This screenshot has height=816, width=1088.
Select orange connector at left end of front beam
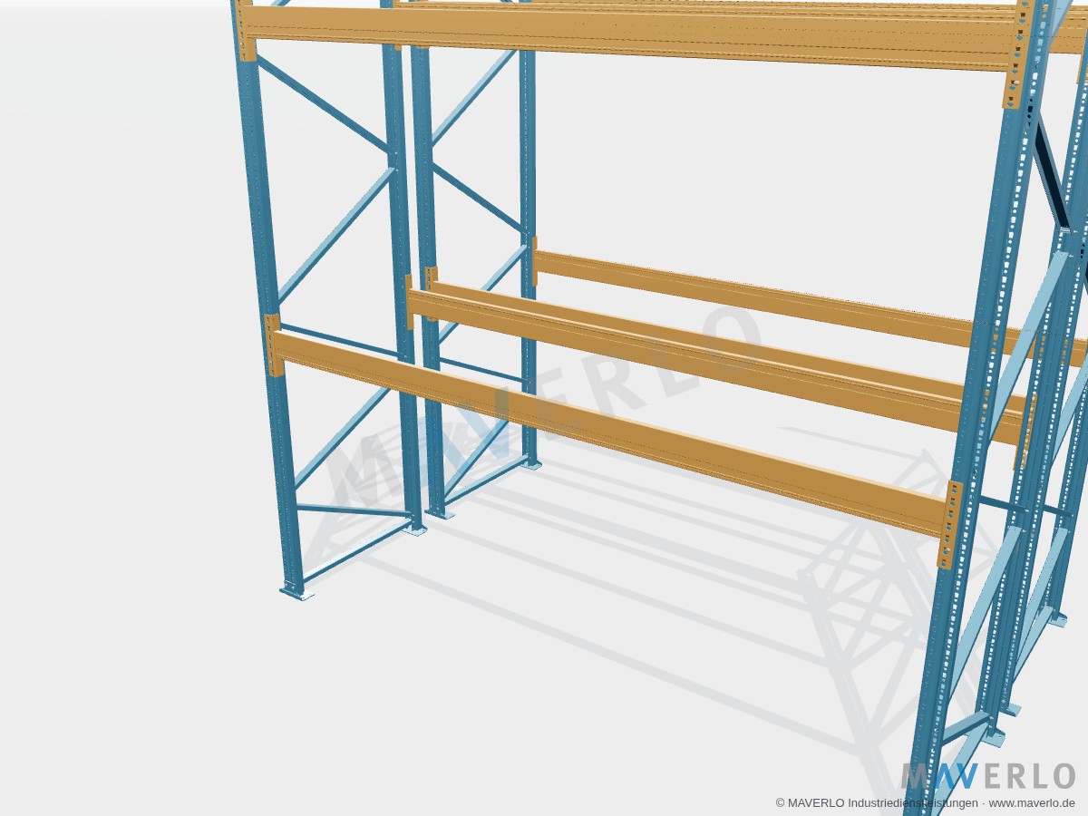tap(273, 345)
